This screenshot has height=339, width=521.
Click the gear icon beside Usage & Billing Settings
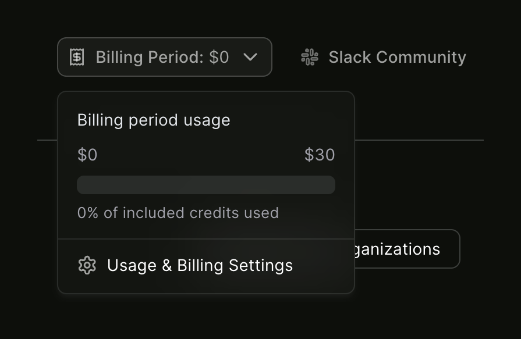(x=87, y=265)
